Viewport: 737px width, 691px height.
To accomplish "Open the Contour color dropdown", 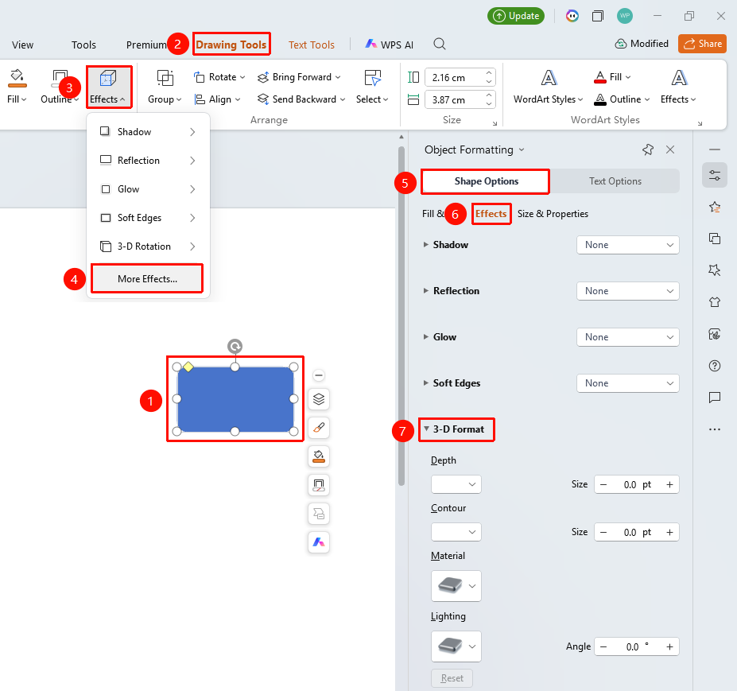I will pos(456,532).
